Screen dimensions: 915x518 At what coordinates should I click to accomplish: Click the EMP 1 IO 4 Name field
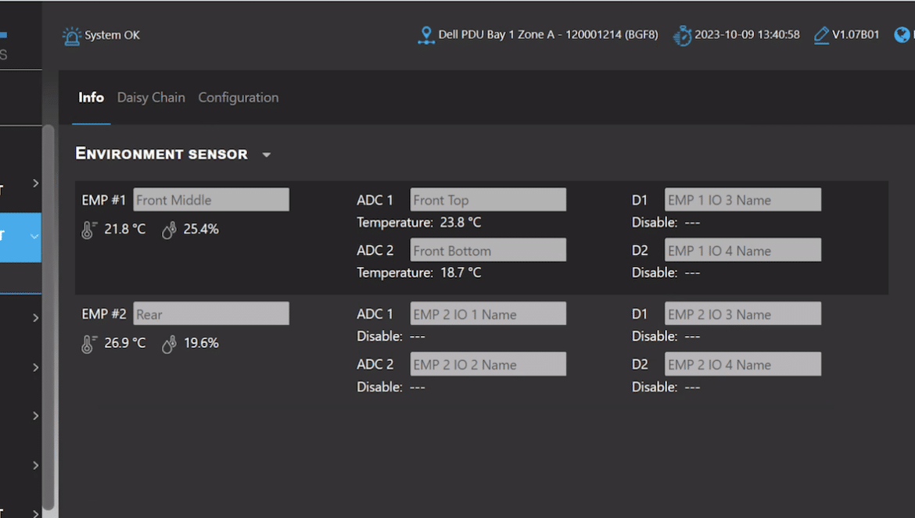[x=743, y=250]
